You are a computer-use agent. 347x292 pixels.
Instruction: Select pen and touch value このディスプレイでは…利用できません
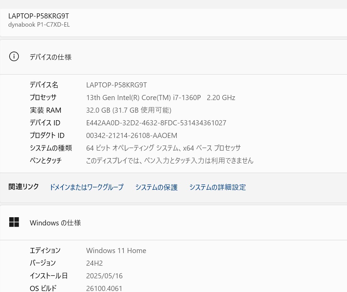[170, 161]
